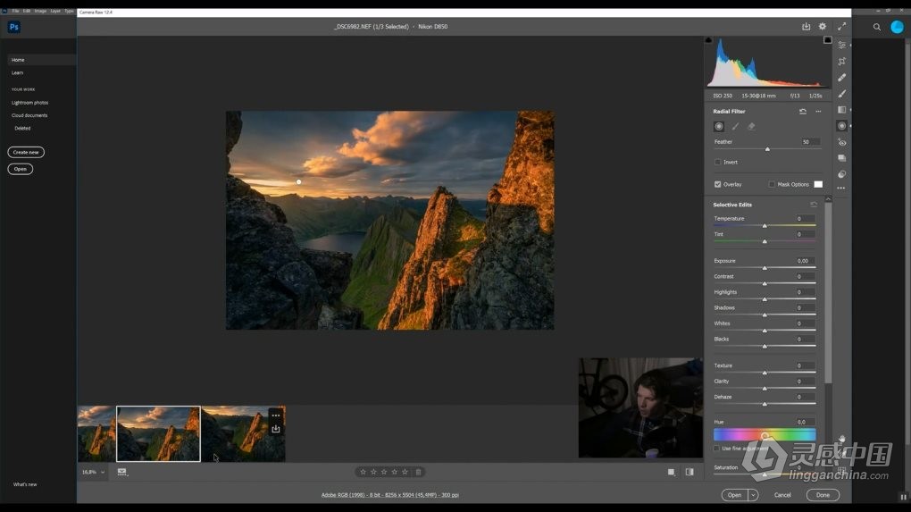This screenshot has width=911, height=512.
Task: Select the Spot Removal bandage tool
Action: coord(842,78)
